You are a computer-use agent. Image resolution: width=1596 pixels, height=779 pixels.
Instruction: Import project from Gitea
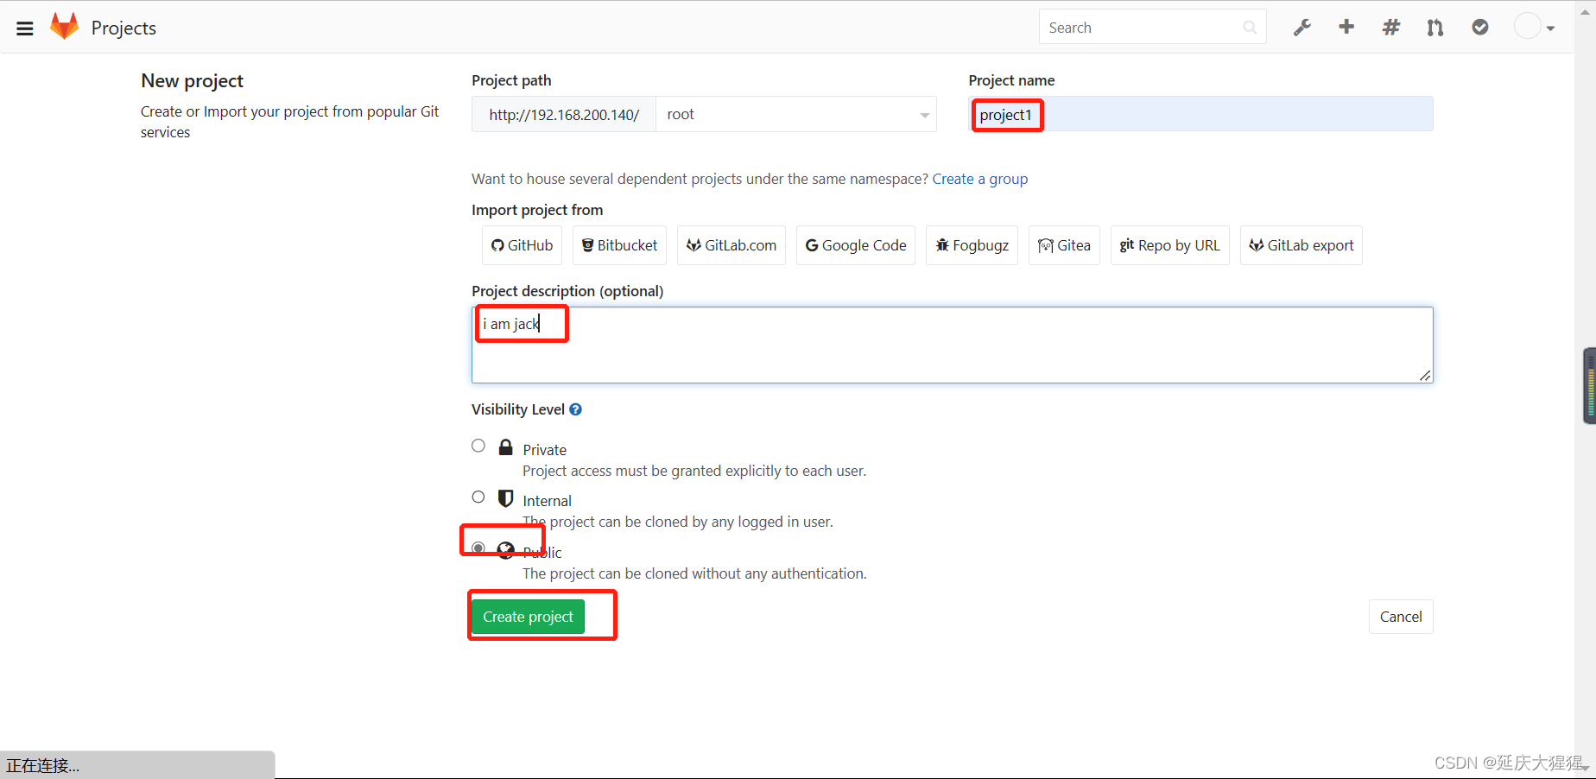coord(1064,245)
